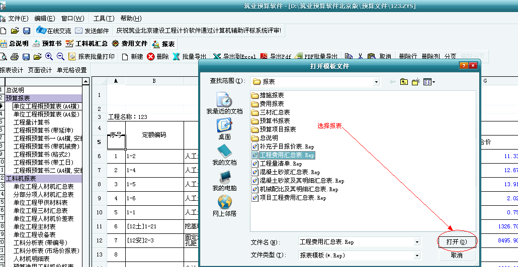
Task: Open the 工具(T) menu
Action: (104, 19)
